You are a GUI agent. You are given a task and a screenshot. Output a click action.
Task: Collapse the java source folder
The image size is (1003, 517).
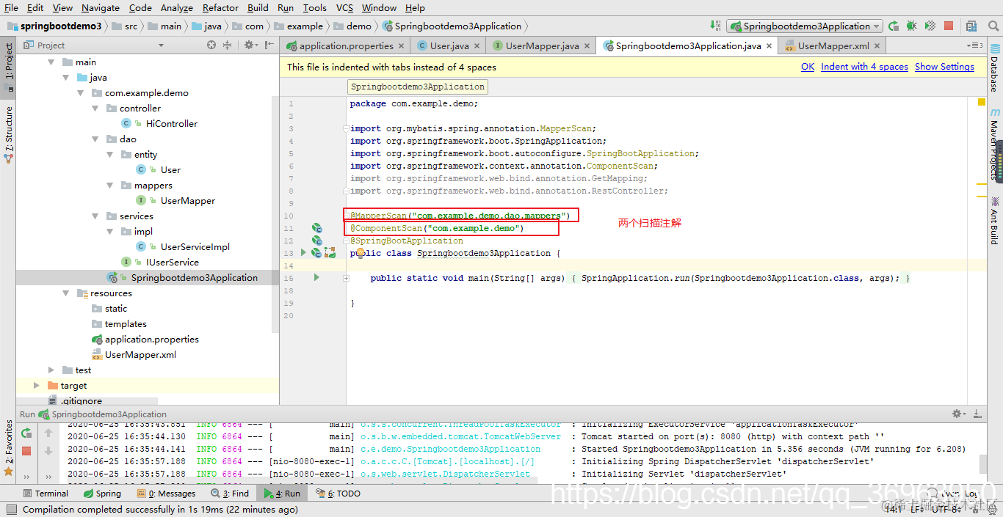coord(67,78)
